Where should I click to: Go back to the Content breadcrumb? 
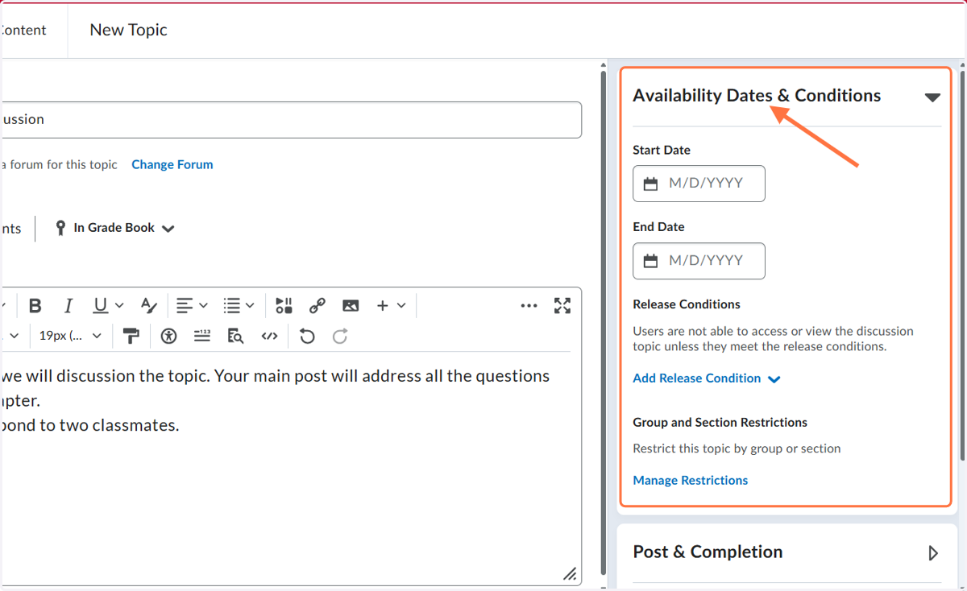(x=23, y=30)
